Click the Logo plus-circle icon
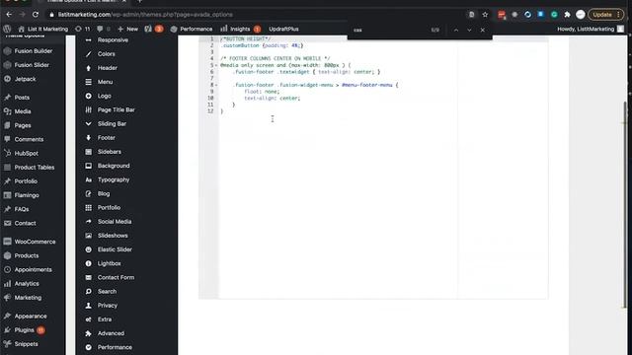The image size is (632, 355). (88, 96)
